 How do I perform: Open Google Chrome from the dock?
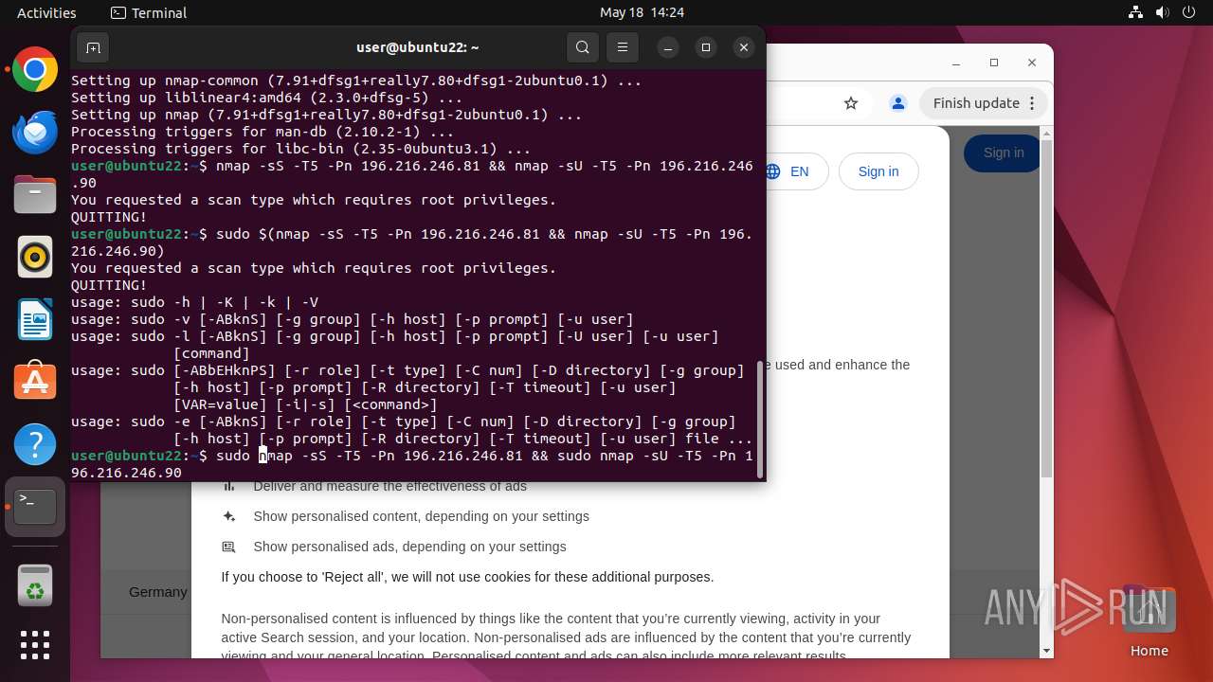[35, 69]
